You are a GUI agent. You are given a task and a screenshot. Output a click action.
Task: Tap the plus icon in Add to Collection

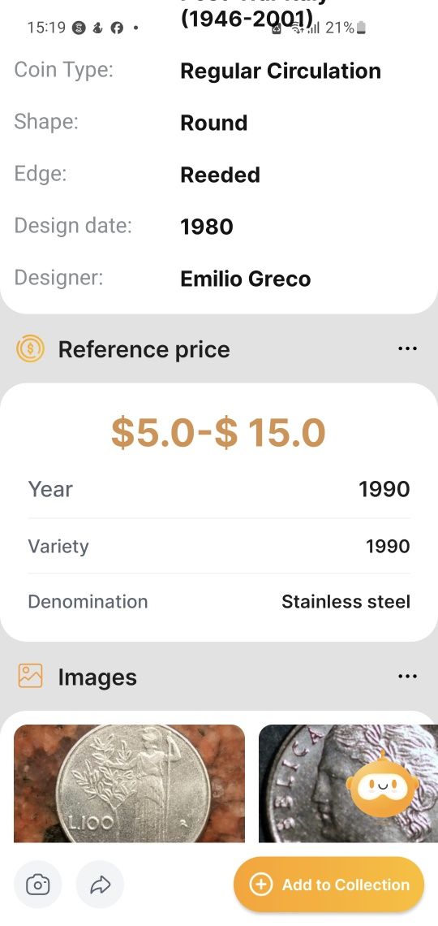(261, 885)
